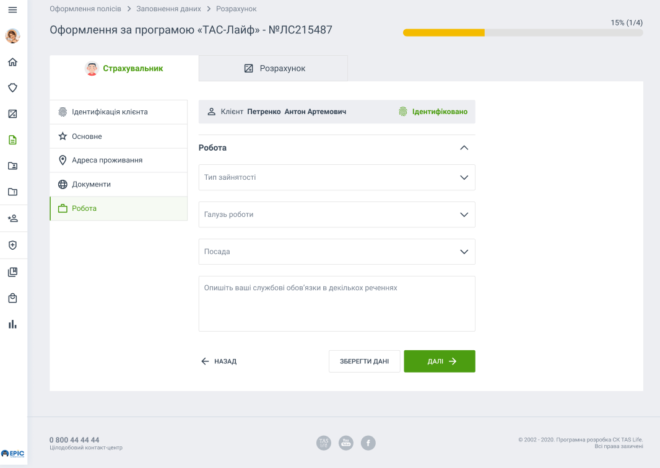Image resolution: width=660 pixels, height=468 pixels.
Task: Collapse the Робота section chevron
Action: pos(464,148)
